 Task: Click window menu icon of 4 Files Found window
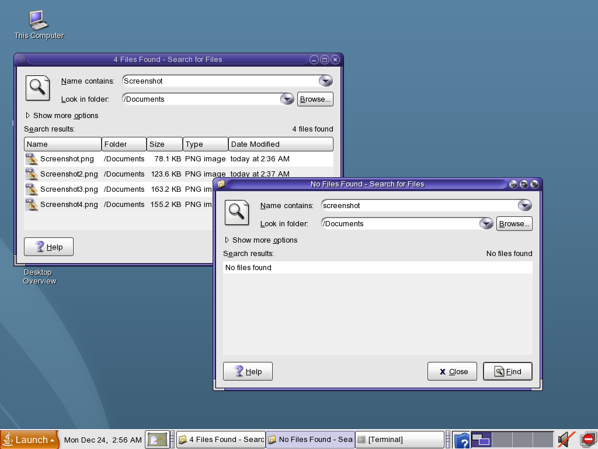point(22,60)
